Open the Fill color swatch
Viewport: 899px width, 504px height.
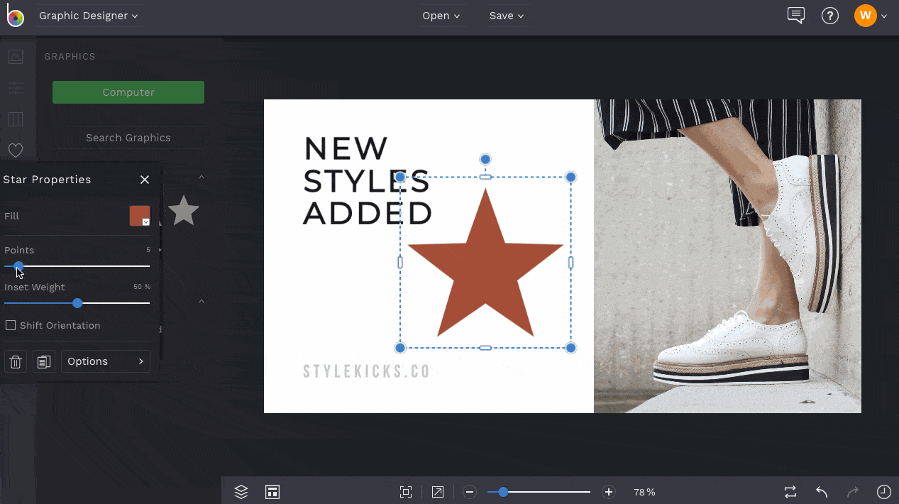click(140, 216)
